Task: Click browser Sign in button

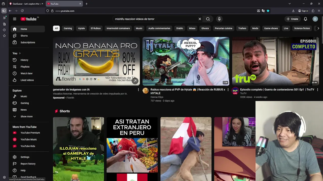Action: tap(303, 11)
